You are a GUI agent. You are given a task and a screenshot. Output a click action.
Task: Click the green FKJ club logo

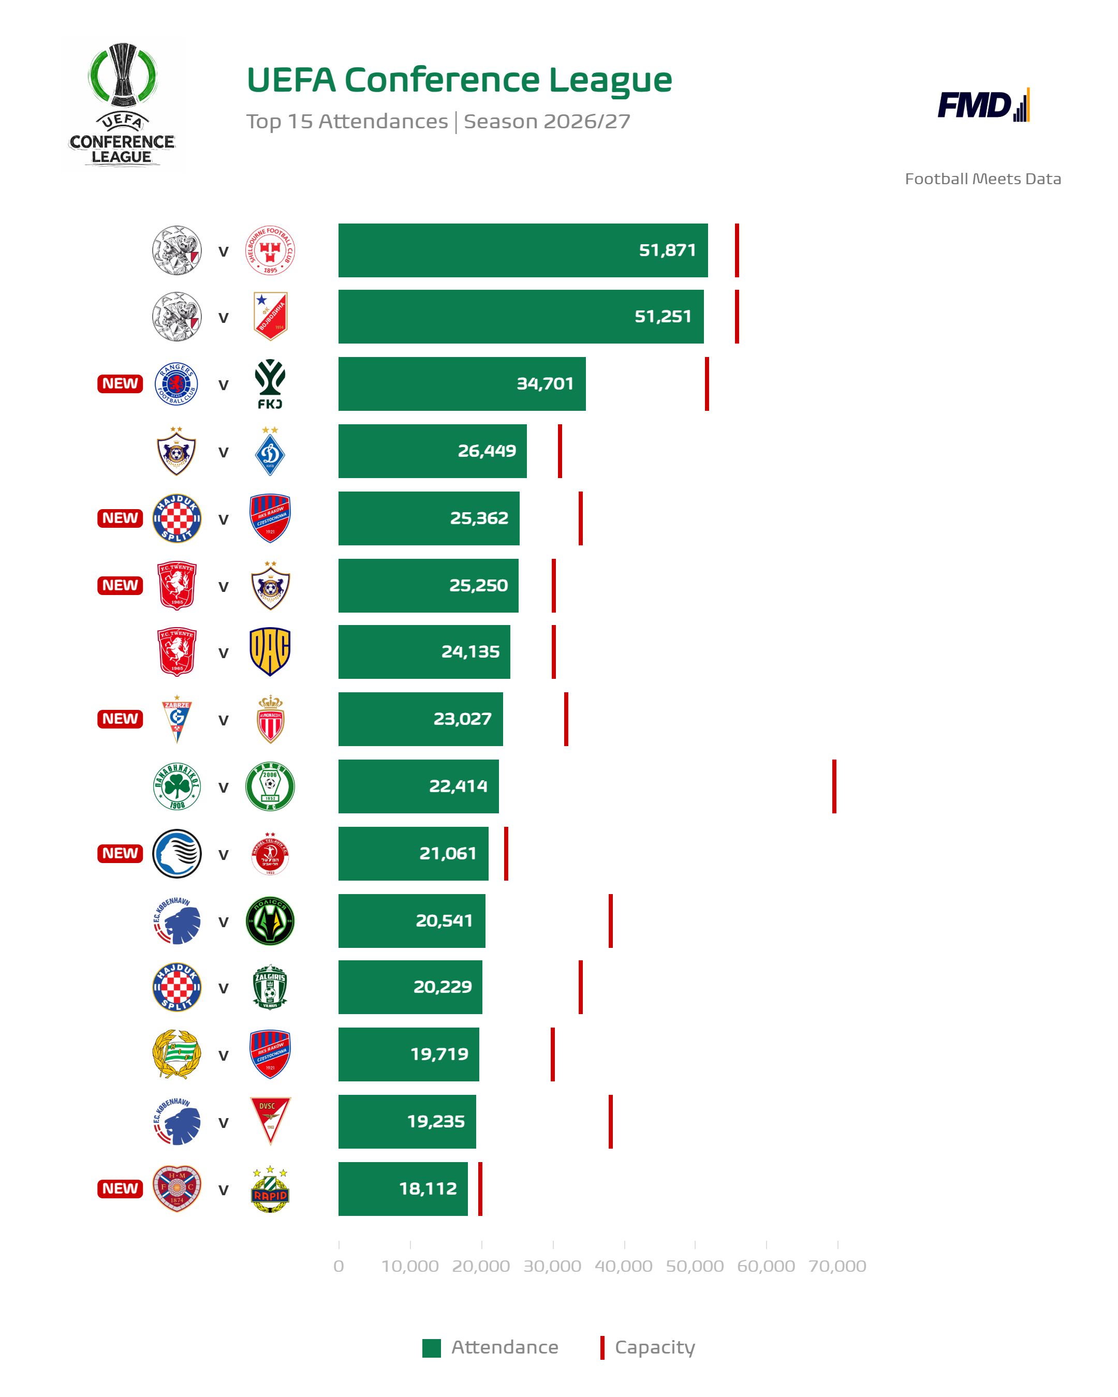pyautogui.click(x=270, y=384)
